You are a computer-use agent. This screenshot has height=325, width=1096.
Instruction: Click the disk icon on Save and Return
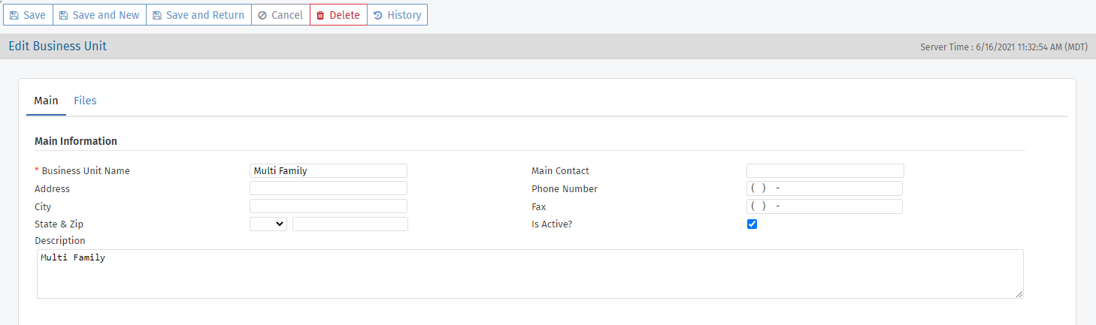pyautogui.click(x=157, y=16)
